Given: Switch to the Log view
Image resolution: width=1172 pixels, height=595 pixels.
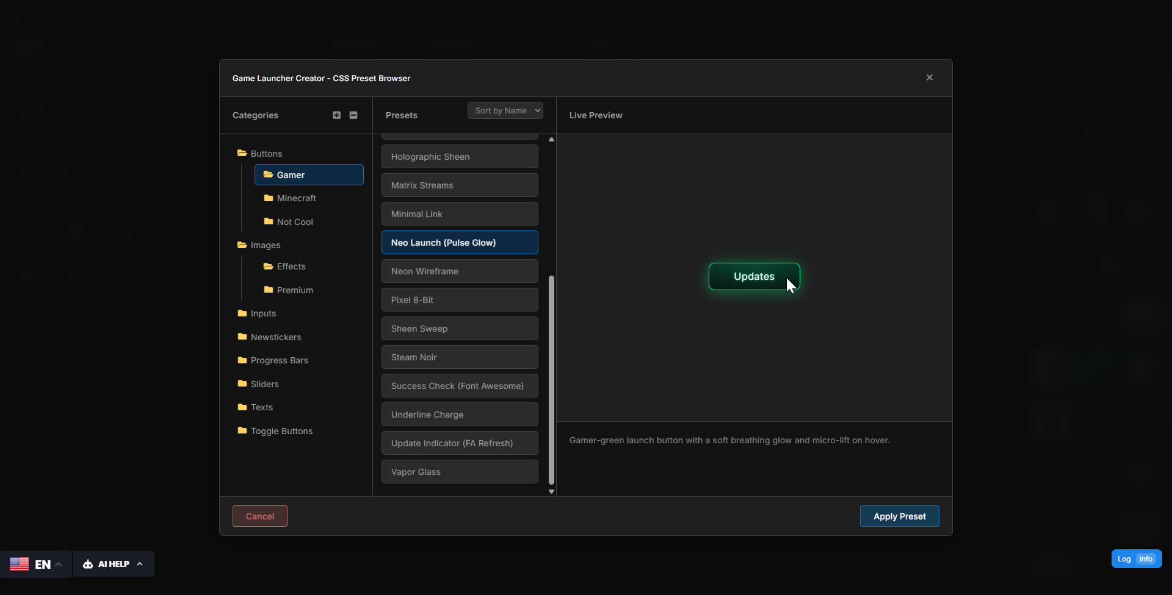Looking at the screenshot, I should 1123,558.
